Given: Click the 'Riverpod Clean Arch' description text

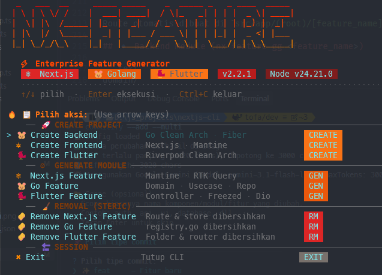Looking at the screenshot, I should pyautogui.click(x=191, y=155).
